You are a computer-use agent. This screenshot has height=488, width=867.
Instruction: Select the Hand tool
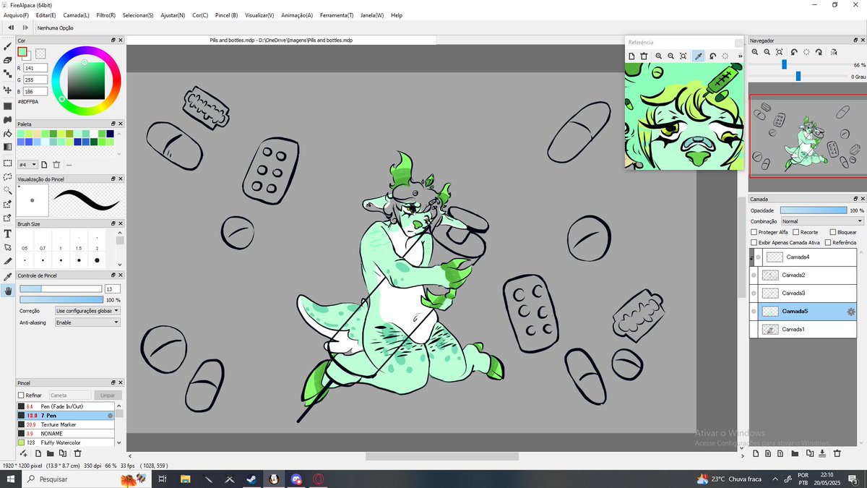point(7,291)
